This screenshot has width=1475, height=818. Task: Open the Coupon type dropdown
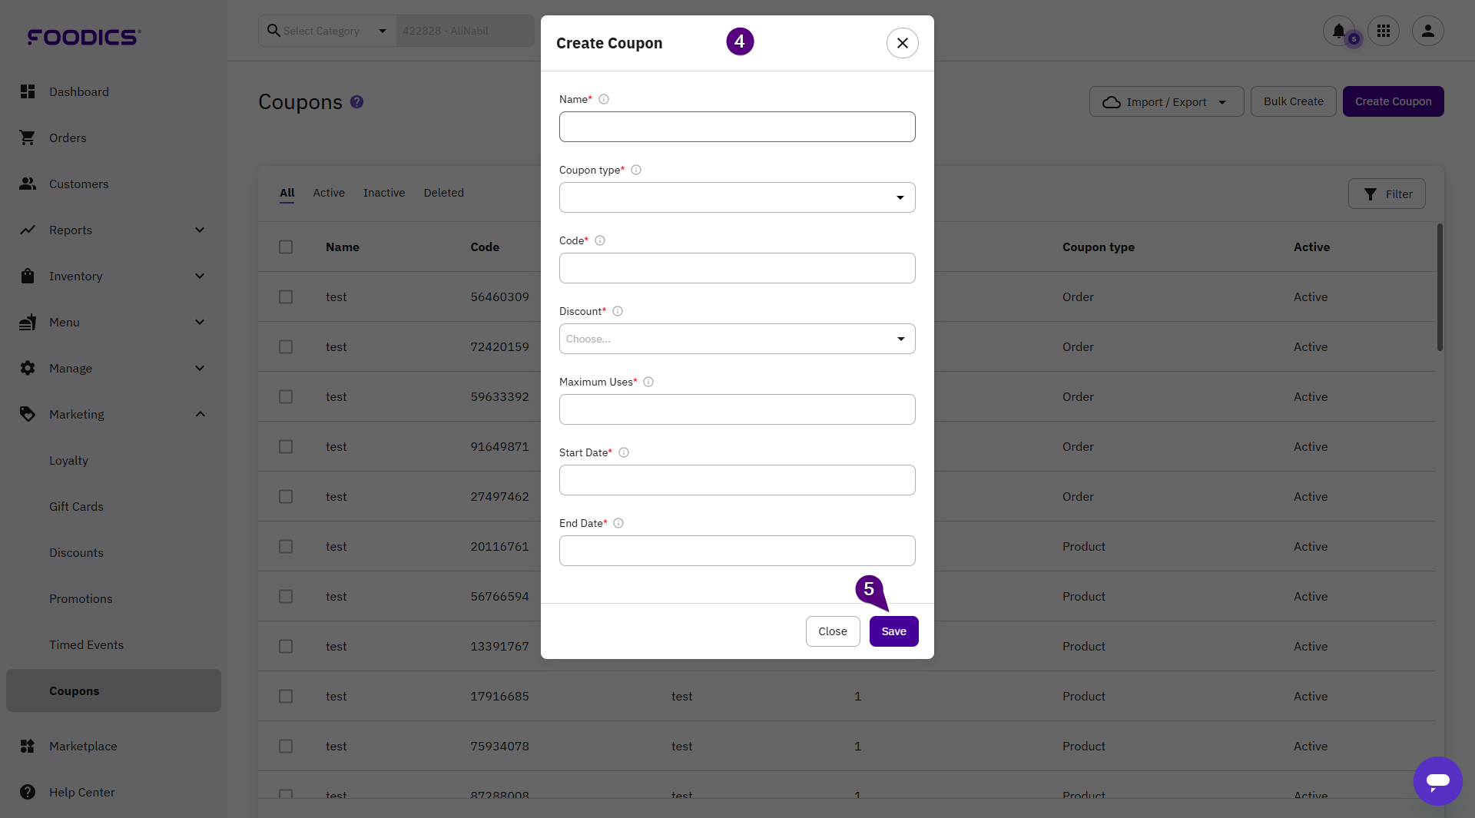(x=737, y=197)
